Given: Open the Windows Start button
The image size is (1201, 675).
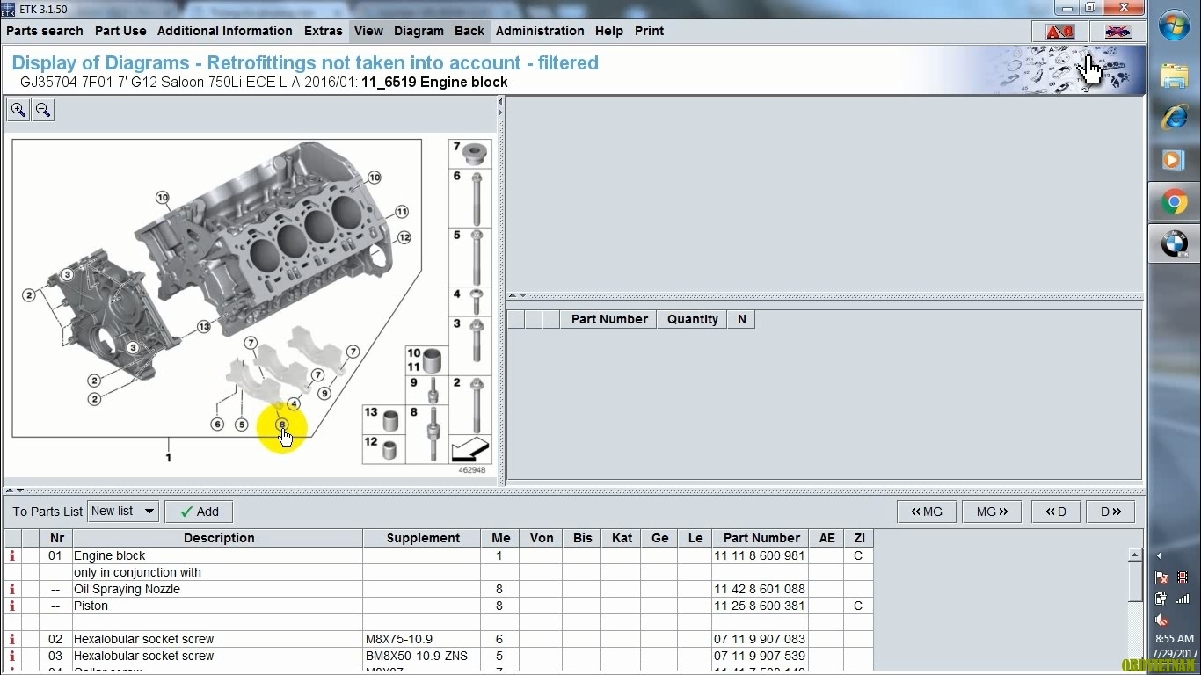Looking at the screenshot, I should click(1174, 25).
